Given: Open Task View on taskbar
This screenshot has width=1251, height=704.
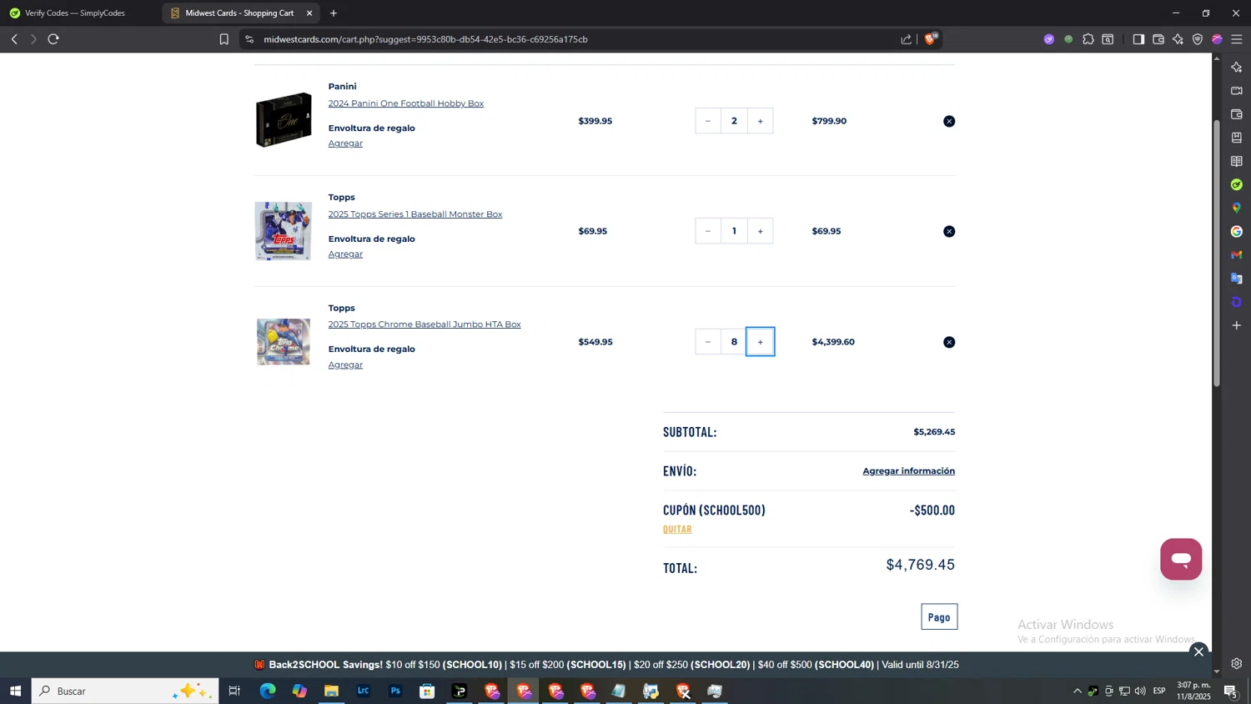Looking at the screenshot, I should [x=234, y=691].
